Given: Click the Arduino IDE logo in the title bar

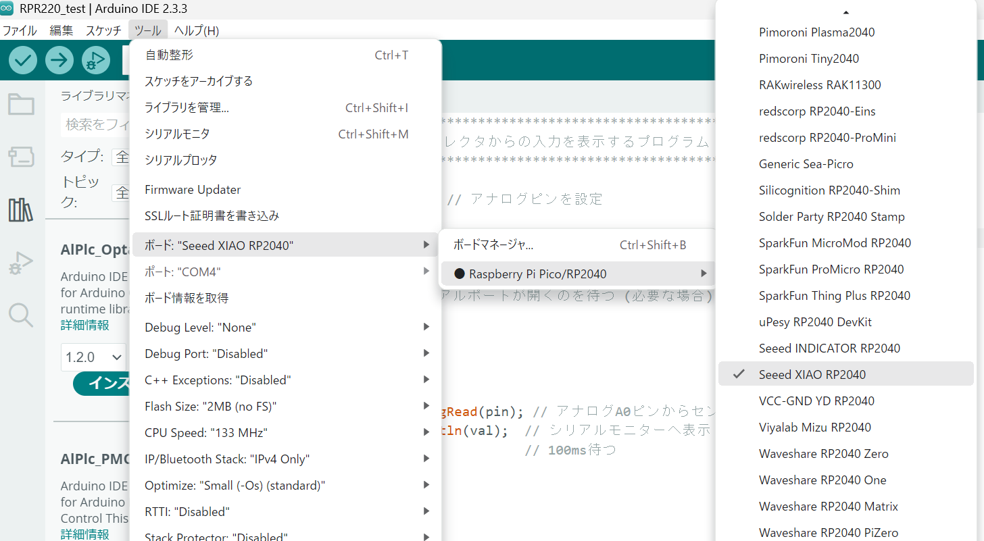Looking at the screenshot, I should 7,9.
